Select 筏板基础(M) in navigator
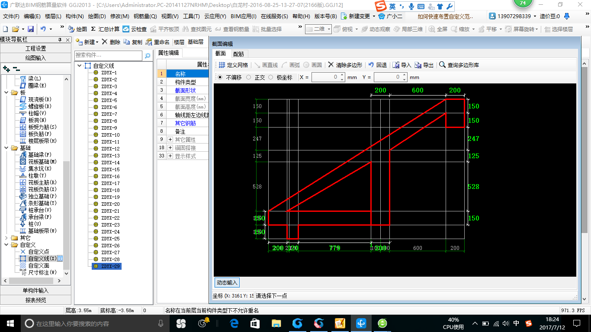Viewport: 591px width, 332px height. pos(42,162)
